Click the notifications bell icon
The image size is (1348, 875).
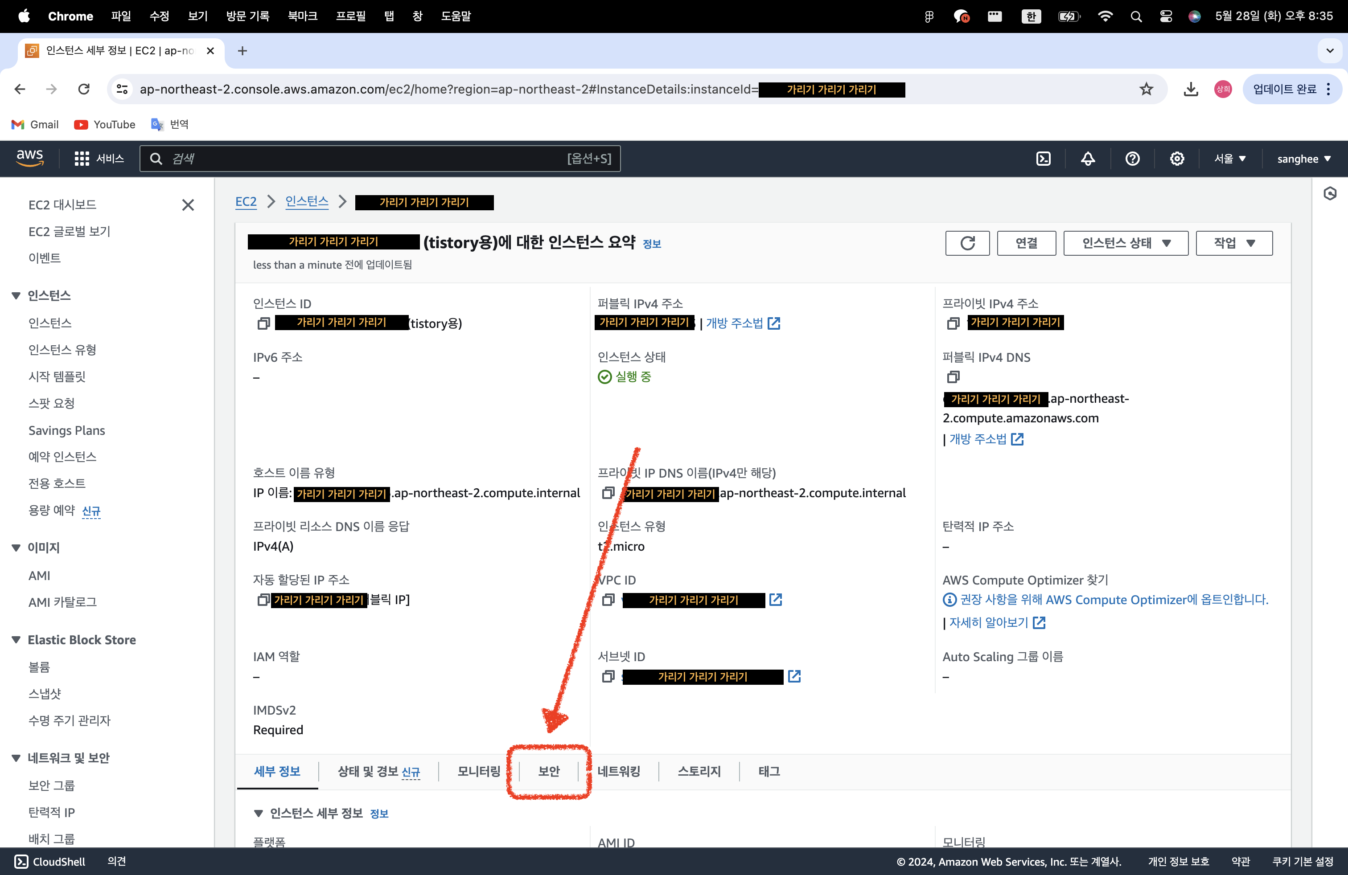point(1088,159)
